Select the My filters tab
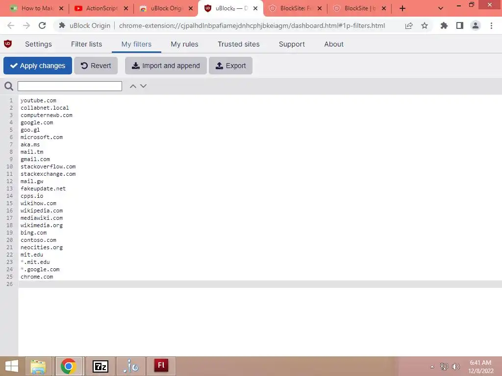The image size is (502, 376). tap(136, 44)
